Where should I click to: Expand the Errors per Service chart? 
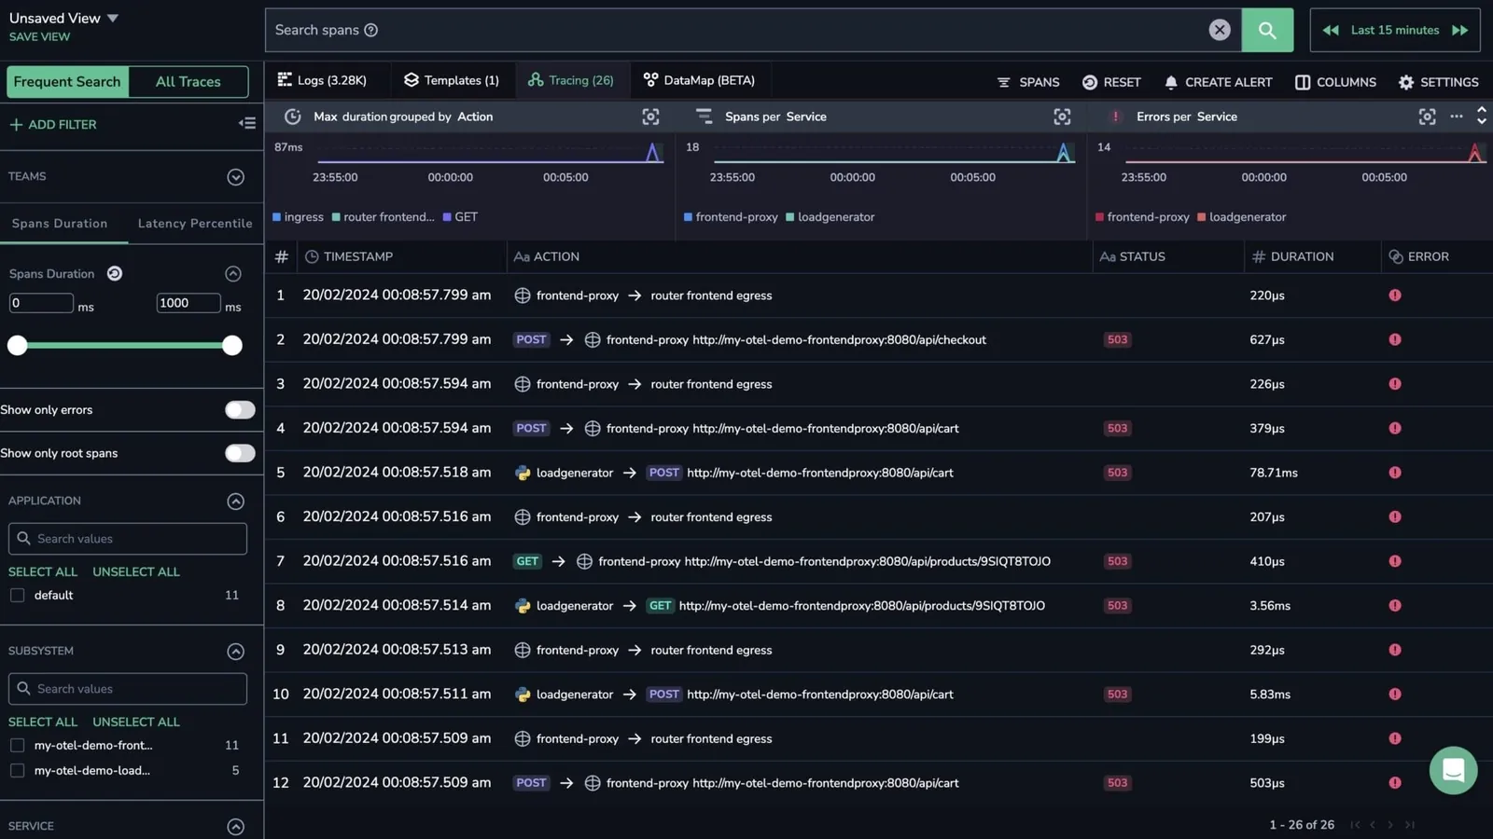point(1427,117)
